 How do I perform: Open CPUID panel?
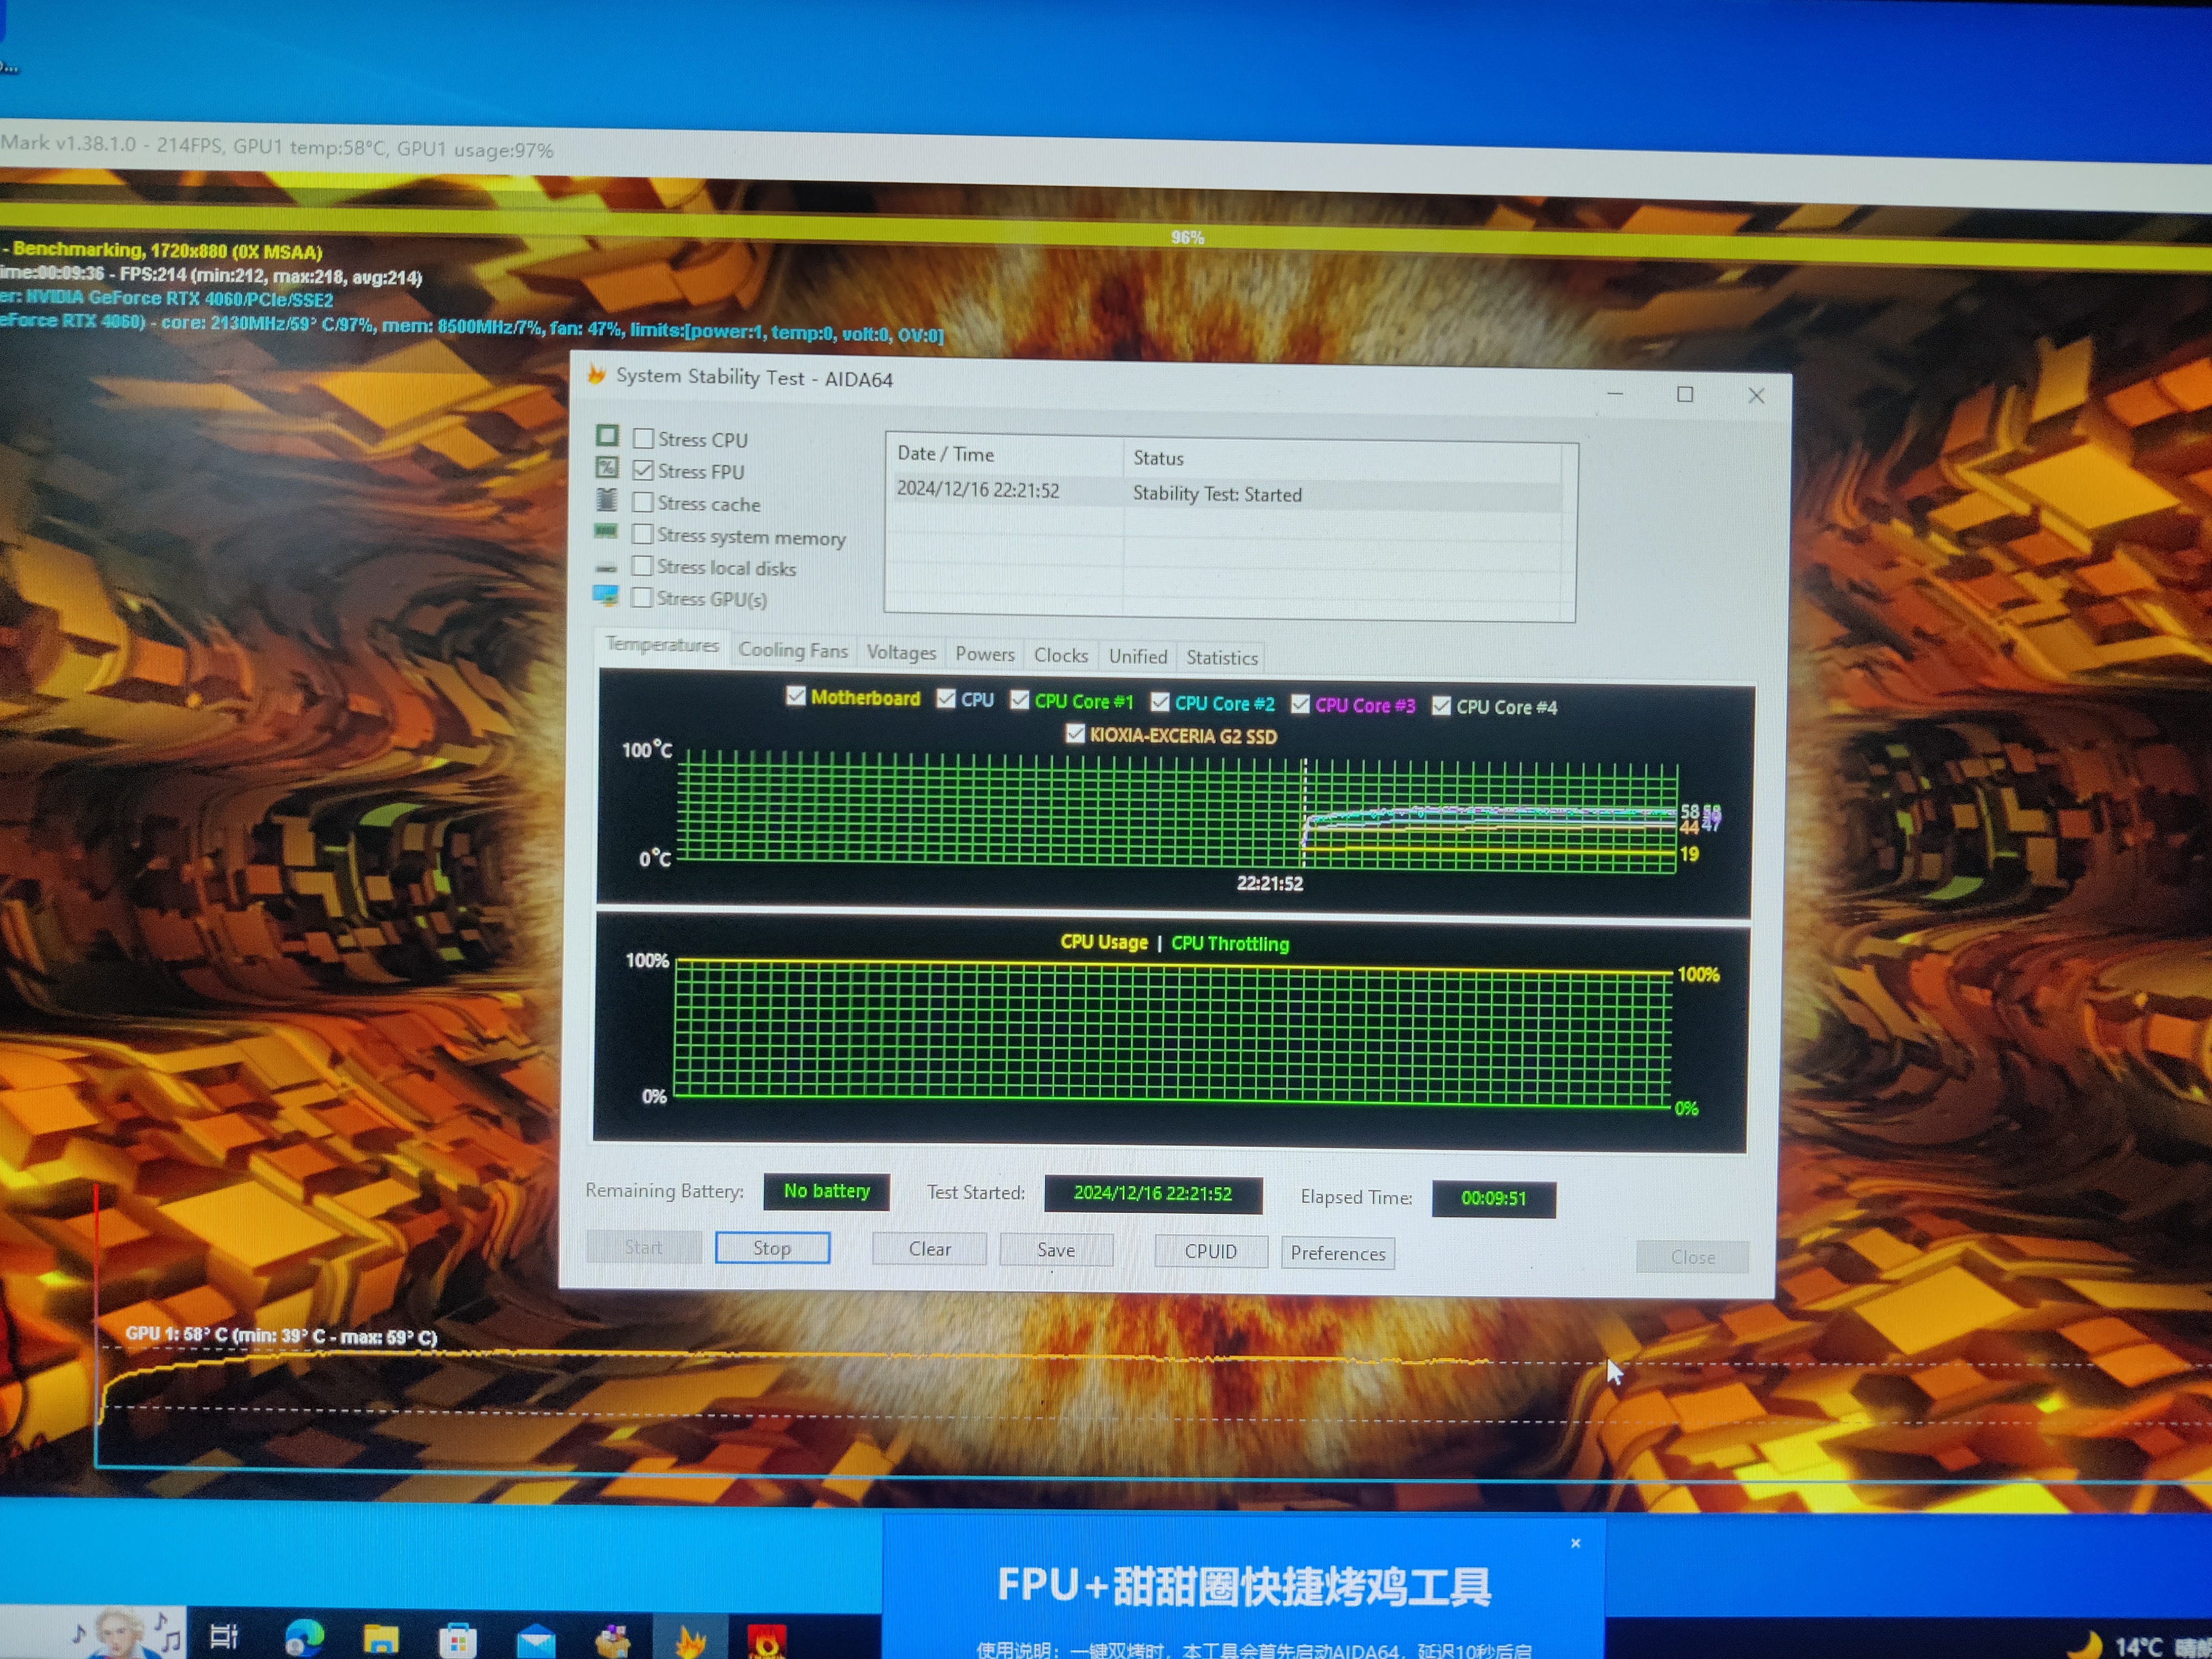[1211, 1252]
